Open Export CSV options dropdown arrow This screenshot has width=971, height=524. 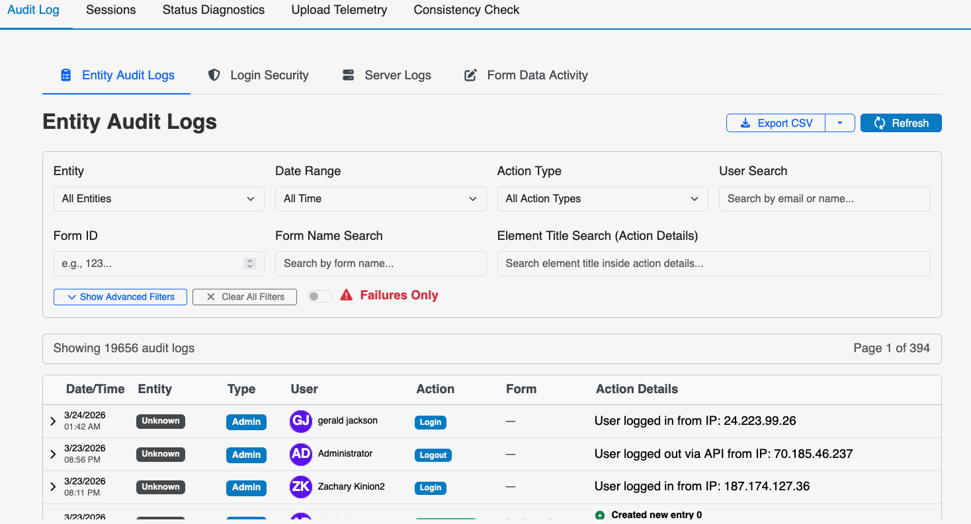(840, 123)
